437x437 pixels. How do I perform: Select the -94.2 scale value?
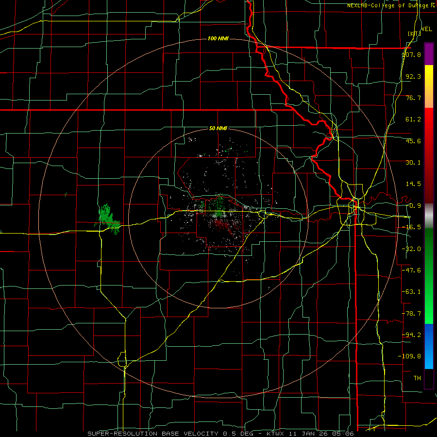[412, 335]
